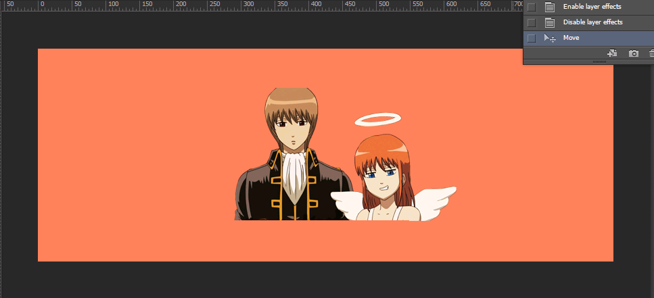The height and width of the screenshot is (298, 654).
Task: Toggle source box for Disable layer effects
Action: (532, 22)
